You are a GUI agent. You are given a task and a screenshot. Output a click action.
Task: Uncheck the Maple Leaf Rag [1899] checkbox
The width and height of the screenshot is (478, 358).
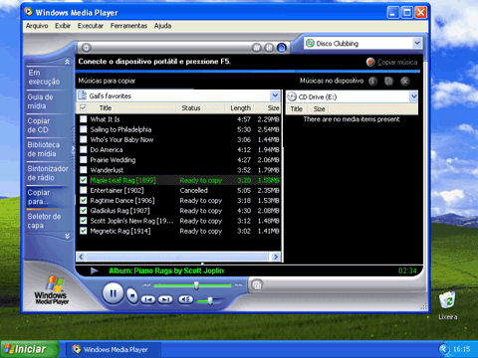pyautogui.click(x=84, y=180)
